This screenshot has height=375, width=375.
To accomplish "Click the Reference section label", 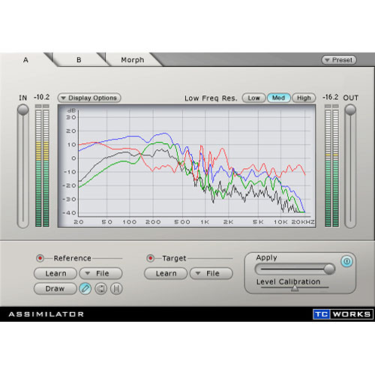I will click(73, 258).
